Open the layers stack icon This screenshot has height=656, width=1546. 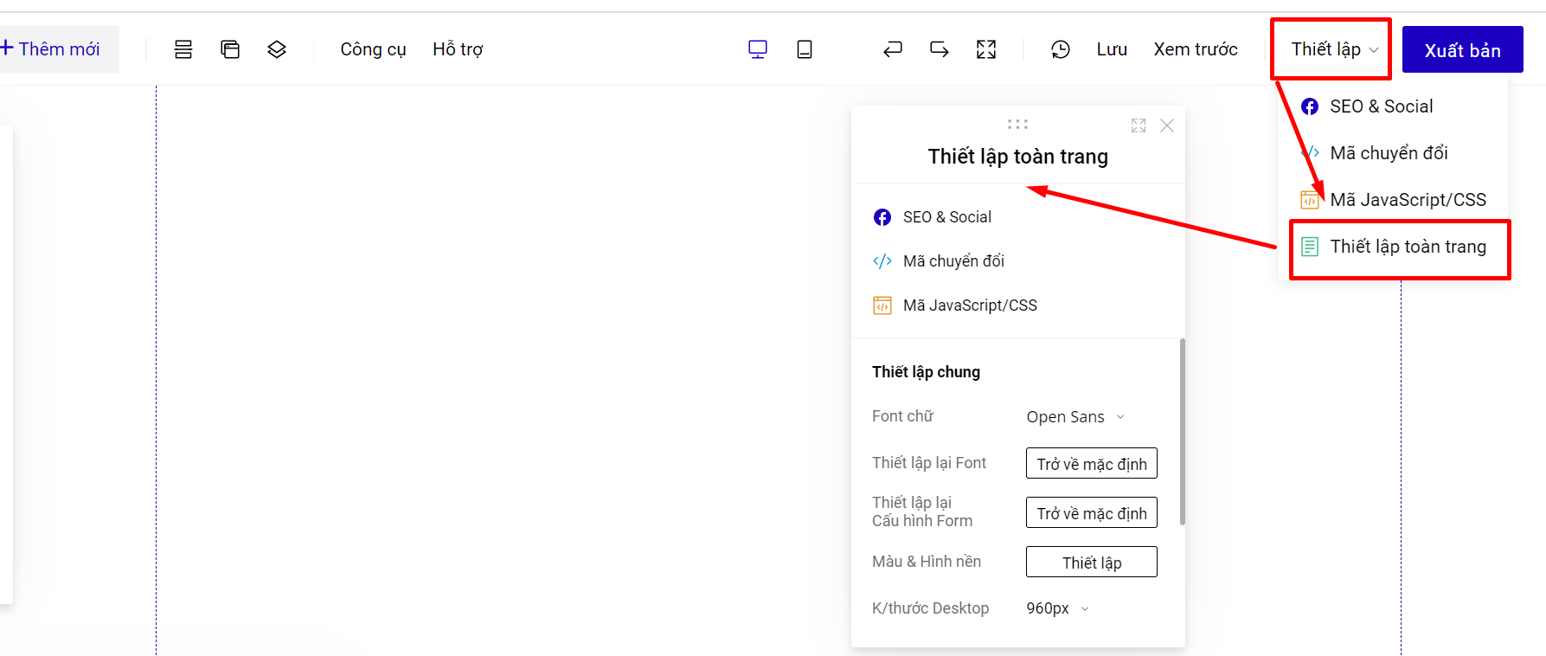pos(277,49)
